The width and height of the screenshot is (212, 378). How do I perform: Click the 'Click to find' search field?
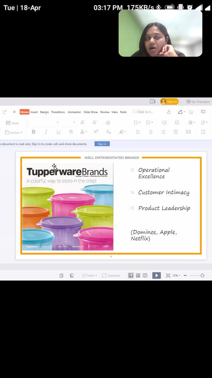point(143,112)
